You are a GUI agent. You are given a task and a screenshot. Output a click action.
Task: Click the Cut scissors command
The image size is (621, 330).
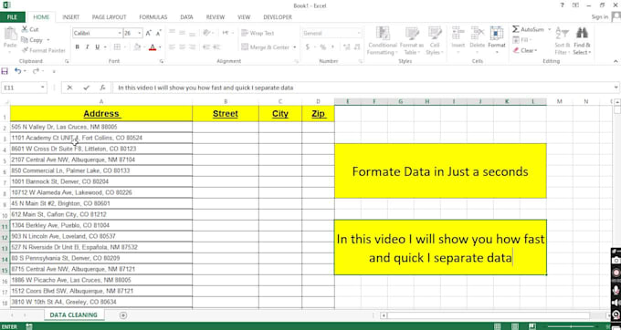[30, 30]
